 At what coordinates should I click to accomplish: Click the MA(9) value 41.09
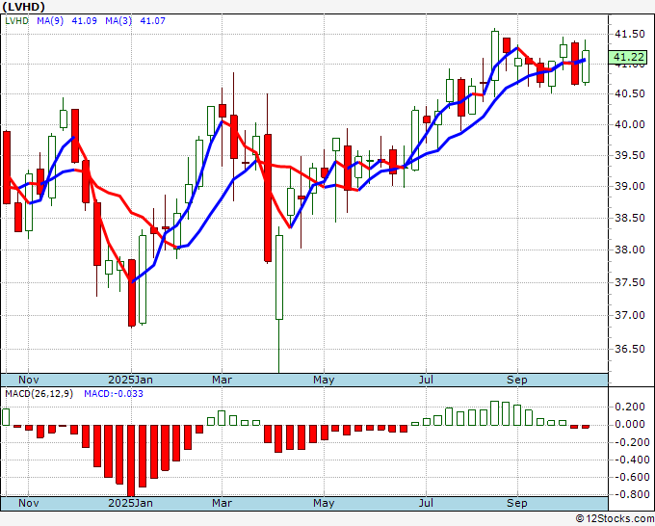point(84,20)
